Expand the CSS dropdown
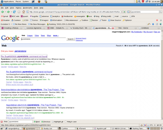 click(26, 20)
